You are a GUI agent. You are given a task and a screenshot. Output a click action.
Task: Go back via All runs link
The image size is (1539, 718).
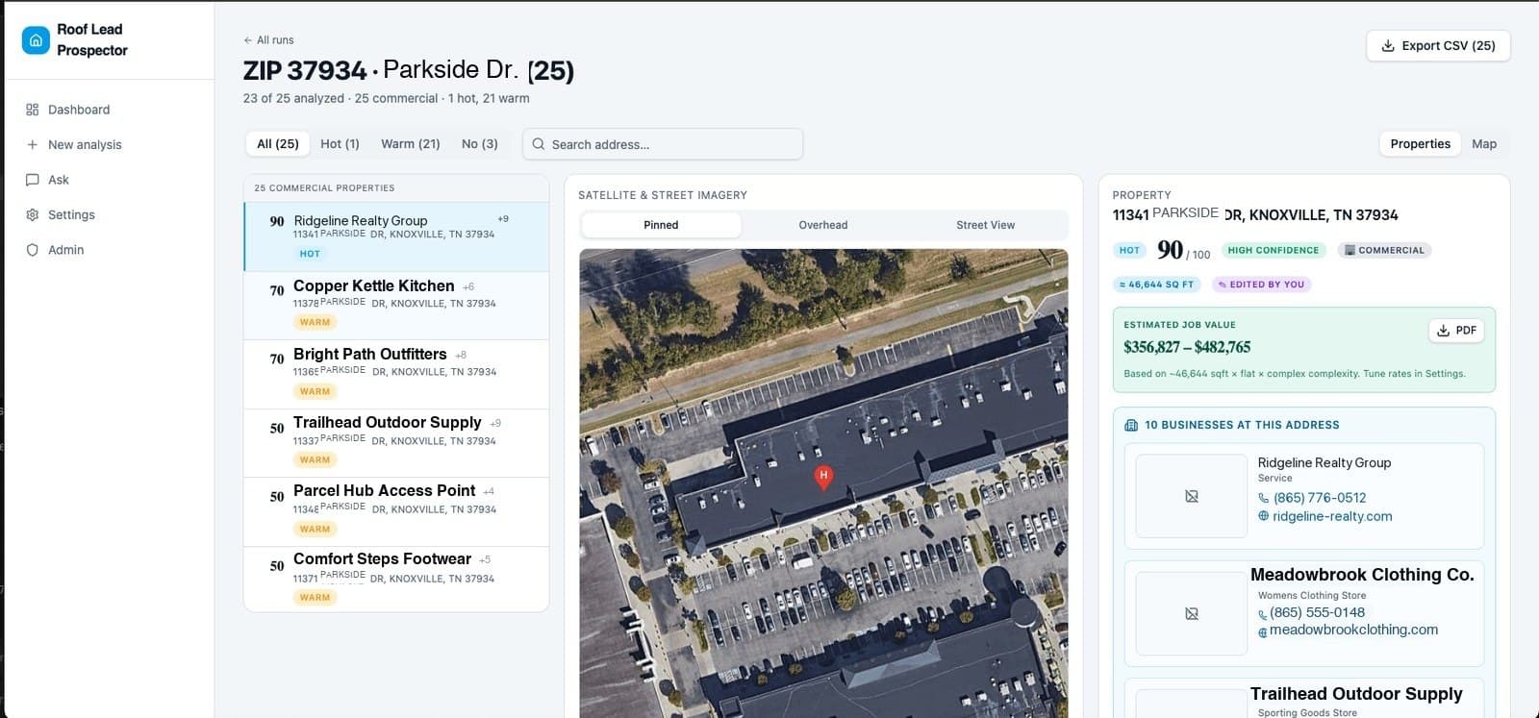268,40
